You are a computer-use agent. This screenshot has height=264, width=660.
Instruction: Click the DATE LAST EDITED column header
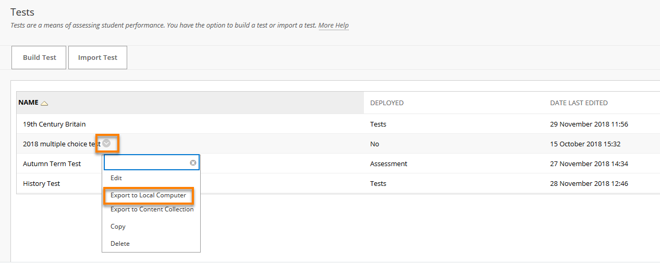pyautogui.click(x=579, y=103)
